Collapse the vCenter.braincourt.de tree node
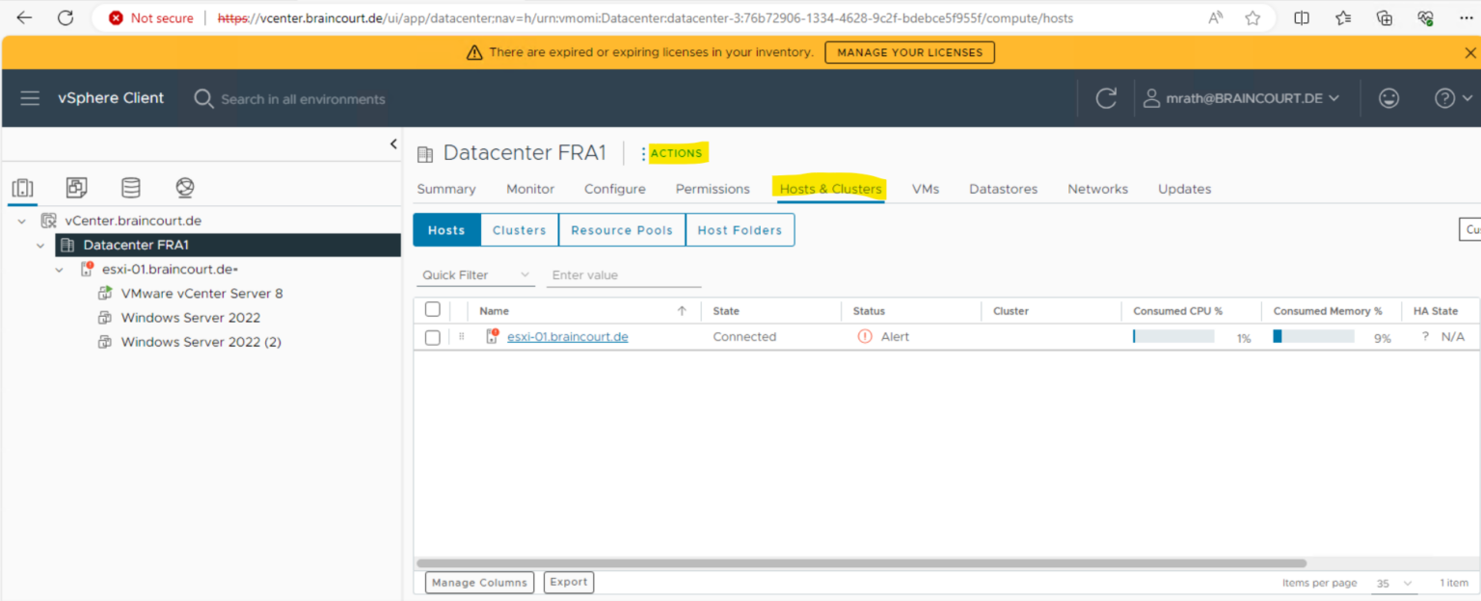Screen dimensions: 1481x601 click(22, 222)
